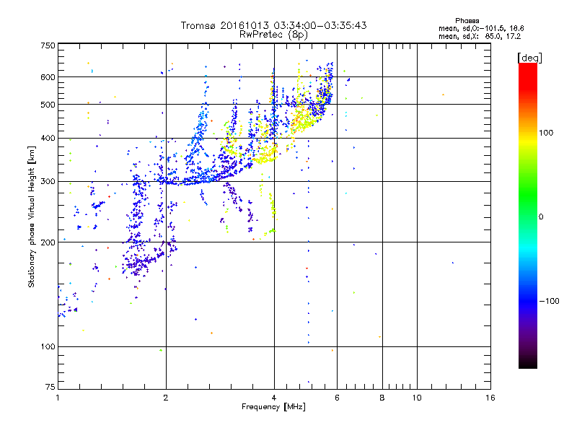This screenshot has width=577, height=433.
Task: Click the 'mean, sd,X: 85.0, 17.2' statistic
Action: [480, 36]
